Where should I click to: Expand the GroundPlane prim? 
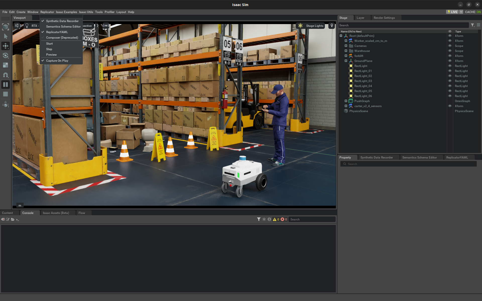point(346,61)
